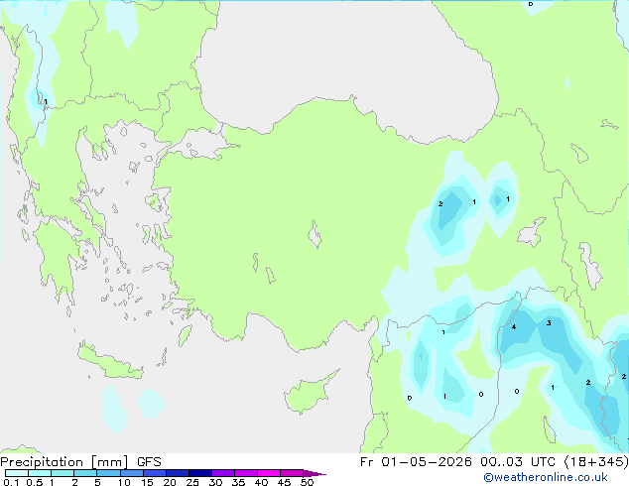The image size is (629, 486).
Task: Click the 35–40 mm legend color swatch
Action: coord(246,473)
